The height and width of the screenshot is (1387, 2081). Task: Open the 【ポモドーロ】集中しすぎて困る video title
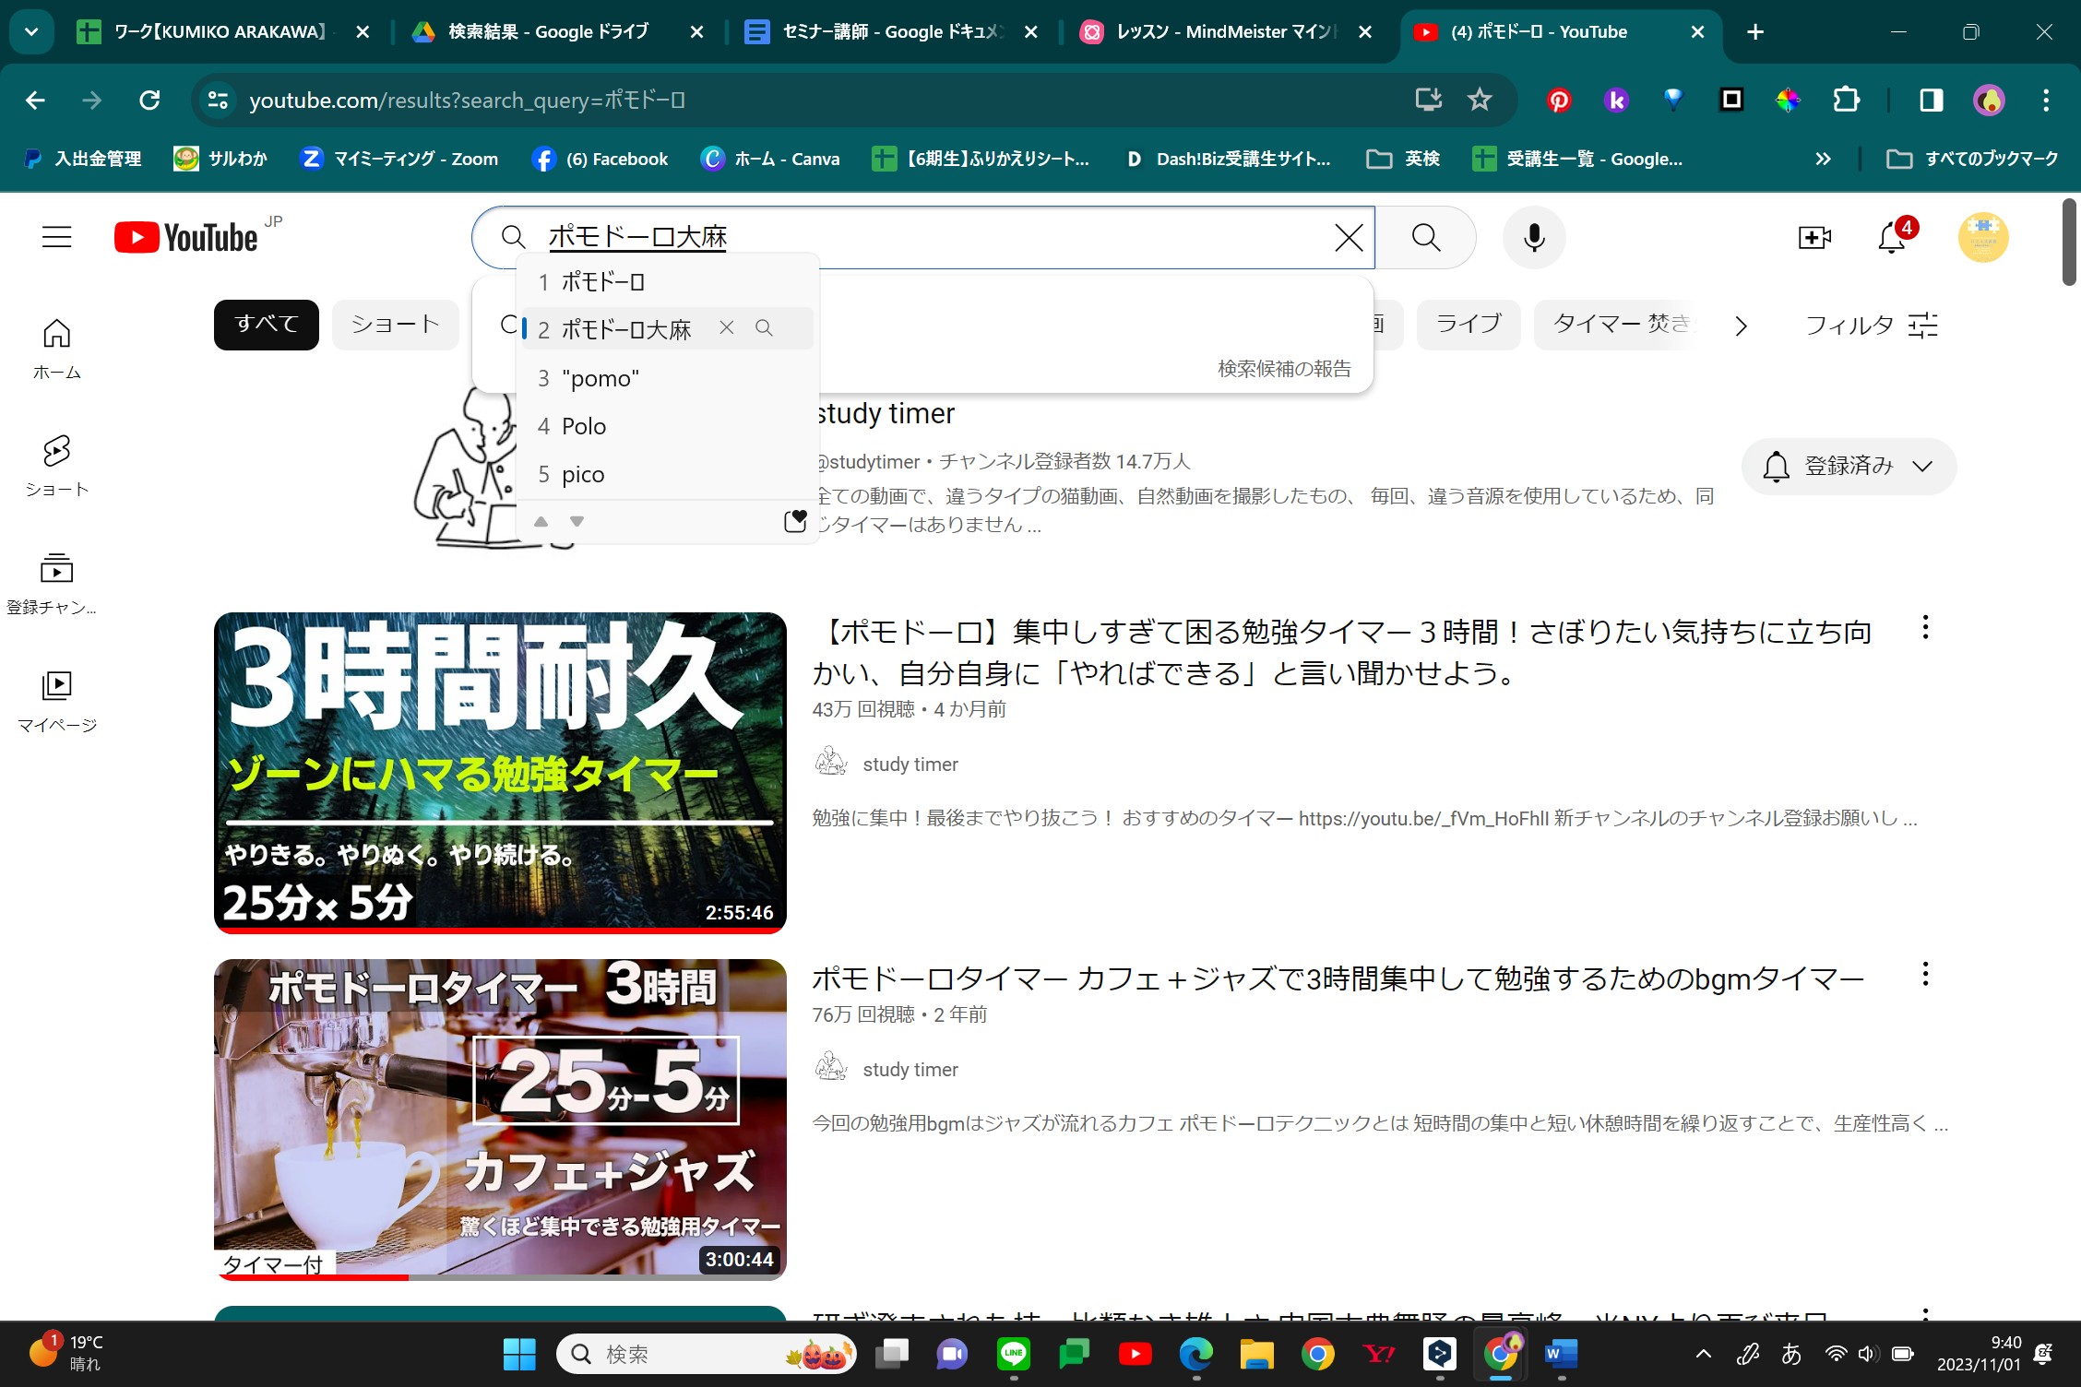[x=1343, y=652]
